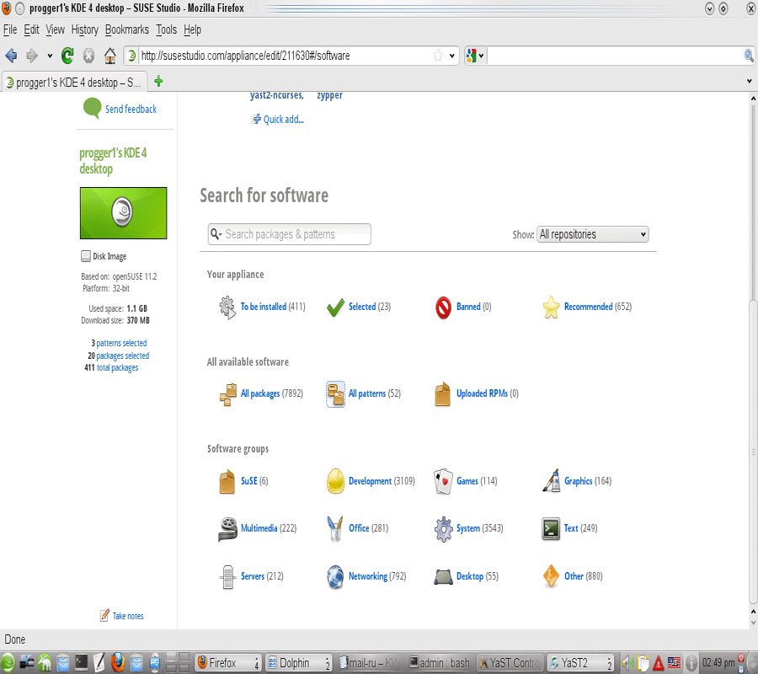Click the Games playing cards icon
Screen dimensions: 758x674
coord(443,482)
